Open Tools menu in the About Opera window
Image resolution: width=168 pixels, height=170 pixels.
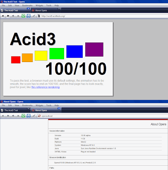[x=49, y=105]
